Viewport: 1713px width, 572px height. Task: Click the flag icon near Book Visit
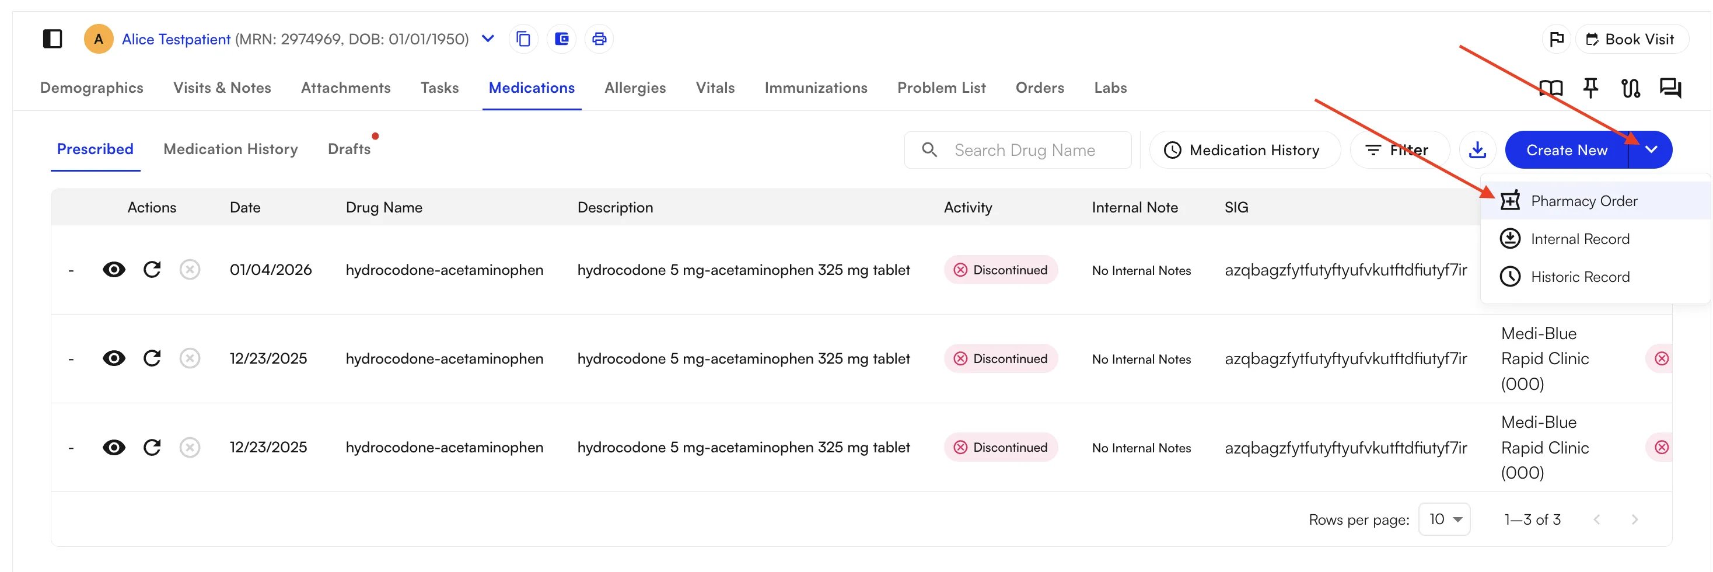[x=1556, y=39]
